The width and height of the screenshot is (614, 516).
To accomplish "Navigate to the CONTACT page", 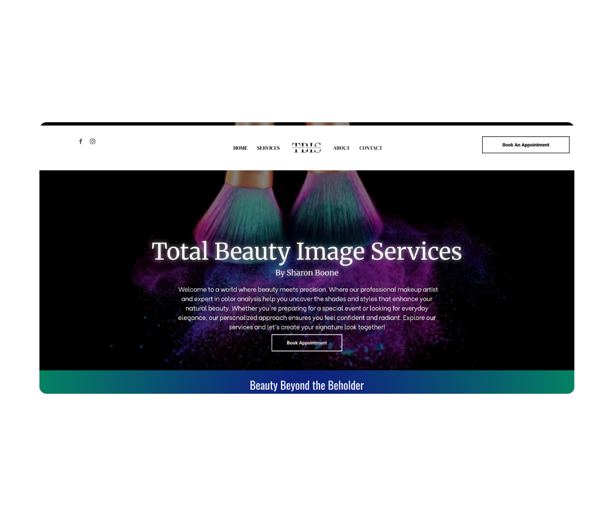I will pyautogui.click(x=371, y=148).
